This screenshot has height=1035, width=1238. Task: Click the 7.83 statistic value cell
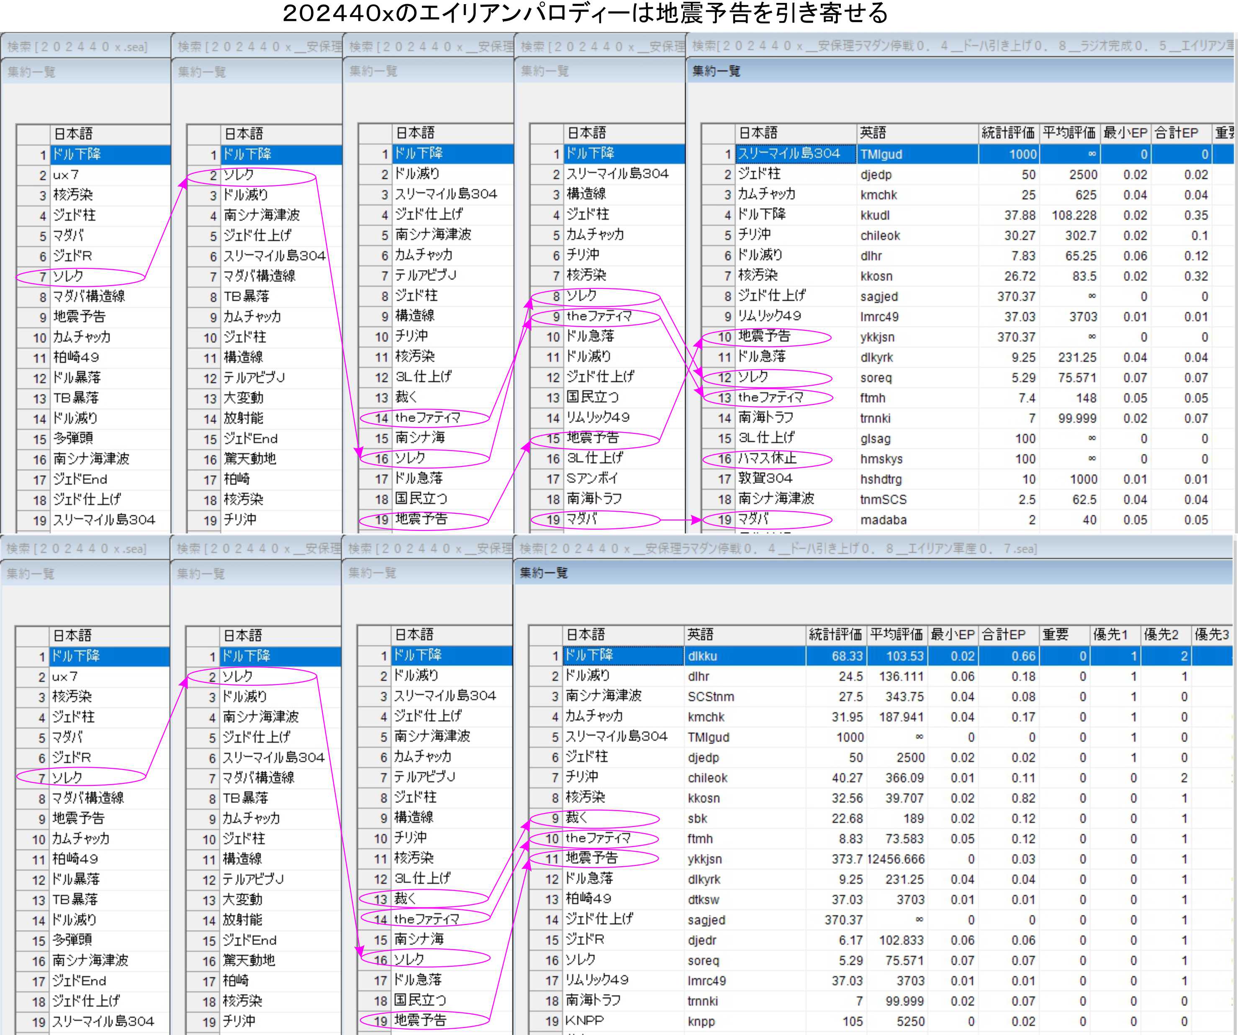pyautogui.click(x=1009, y=256)
